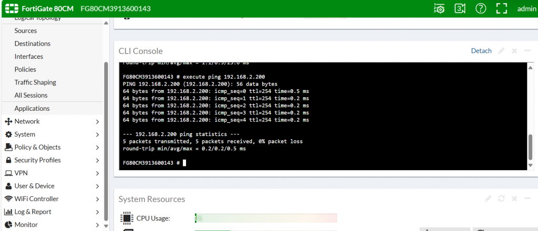The height and width of the screenshot is (231, 538).
Task: Expand the Network menu chevron
Action: tap(97, 122)
